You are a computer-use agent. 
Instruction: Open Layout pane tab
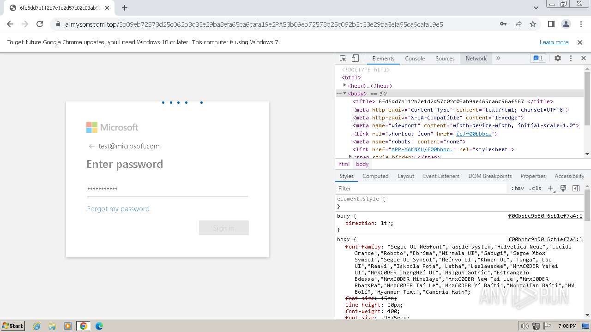tap(406, 176)
